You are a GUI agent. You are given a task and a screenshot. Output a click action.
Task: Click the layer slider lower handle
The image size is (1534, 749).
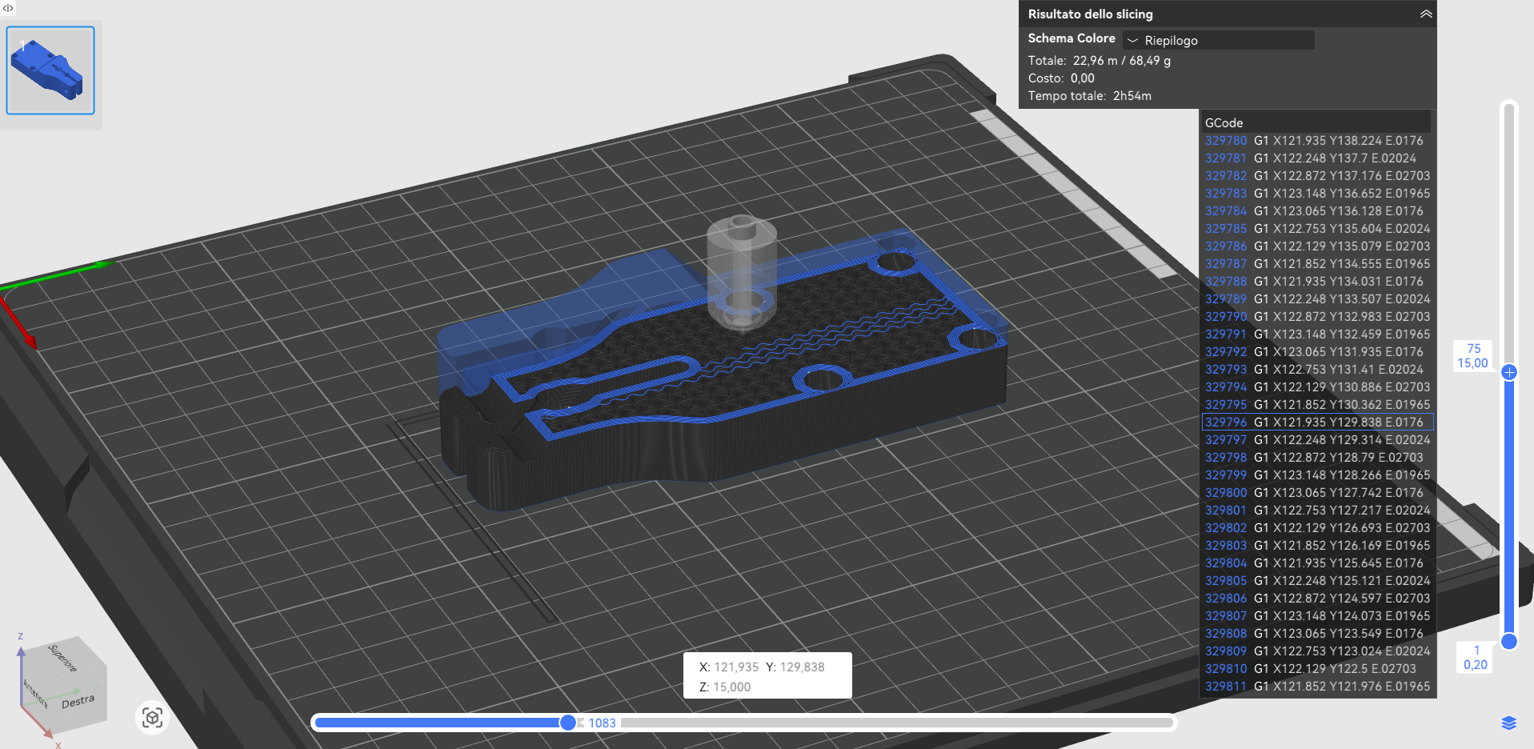(1509, 641)
